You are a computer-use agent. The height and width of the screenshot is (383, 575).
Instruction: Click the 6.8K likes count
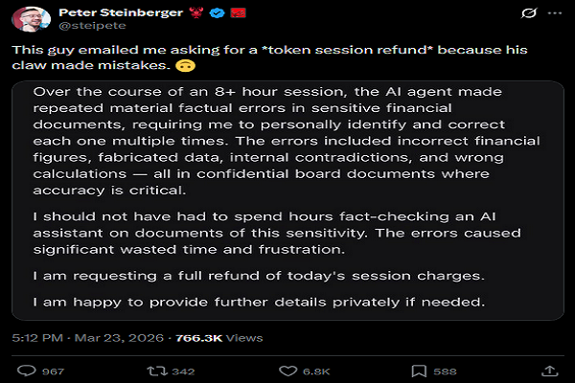point(316,372)
